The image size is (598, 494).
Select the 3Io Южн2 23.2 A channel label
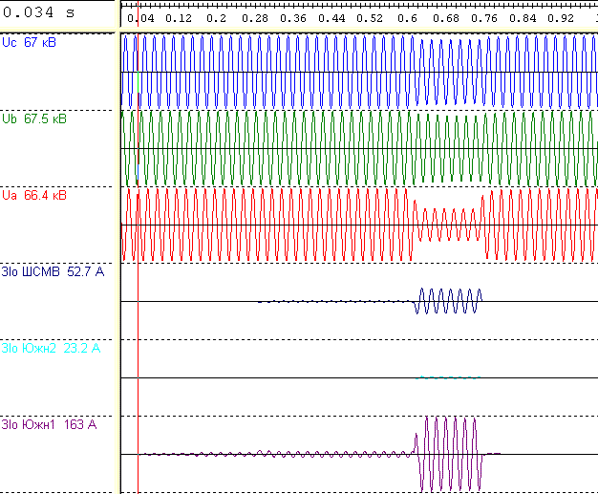51,348
